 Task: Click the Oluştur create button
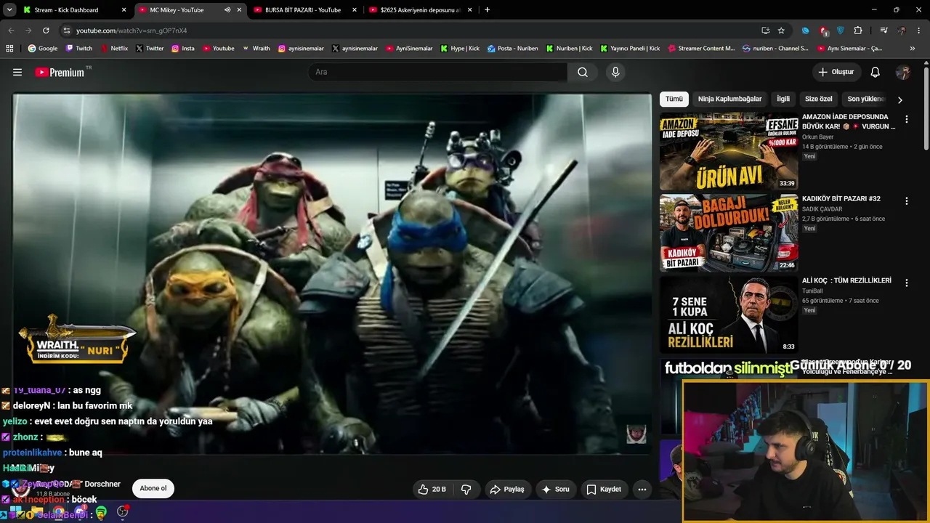click(836, 72)
